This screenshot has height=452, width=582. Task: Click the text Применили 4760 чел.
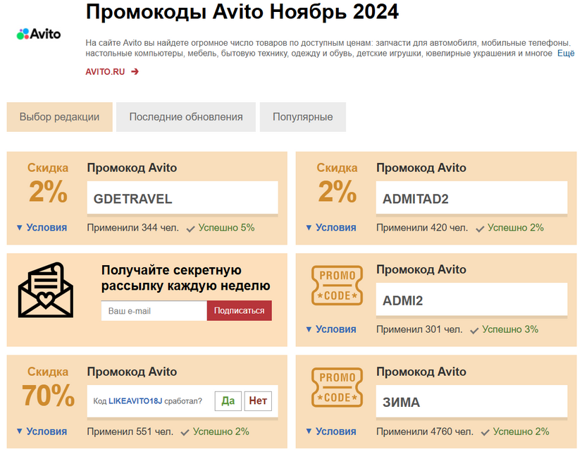pyautogui.click(x=425, y=432)
